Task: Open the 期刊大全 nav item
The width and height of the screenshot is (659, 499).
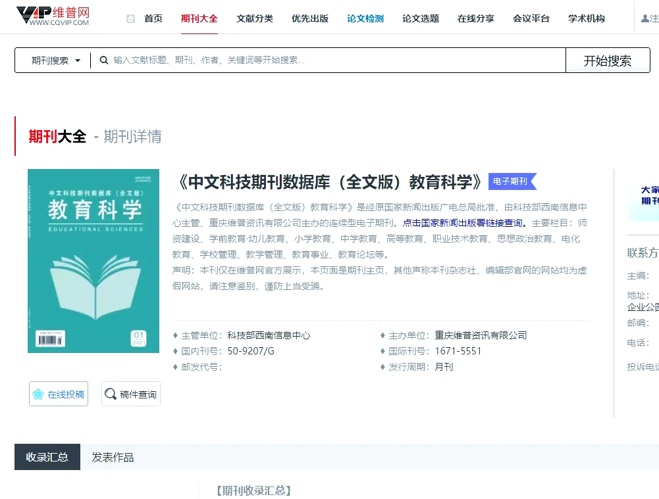Action: [199, 18]
